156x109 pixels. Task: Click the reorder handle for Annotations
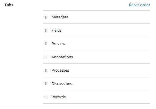coord(46,57)
